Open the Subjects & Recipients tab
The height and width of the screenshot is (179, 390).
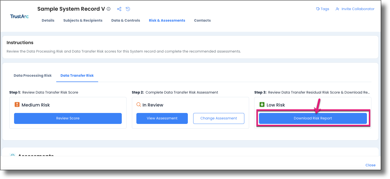tap(83, 21)
